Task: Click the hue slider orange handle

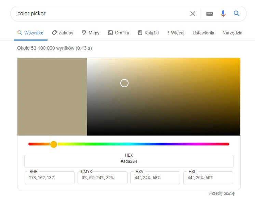Action: click(x=54, y=144)
